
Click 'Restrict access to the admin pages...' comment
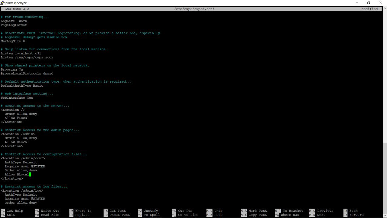click(x=40, y=130)
